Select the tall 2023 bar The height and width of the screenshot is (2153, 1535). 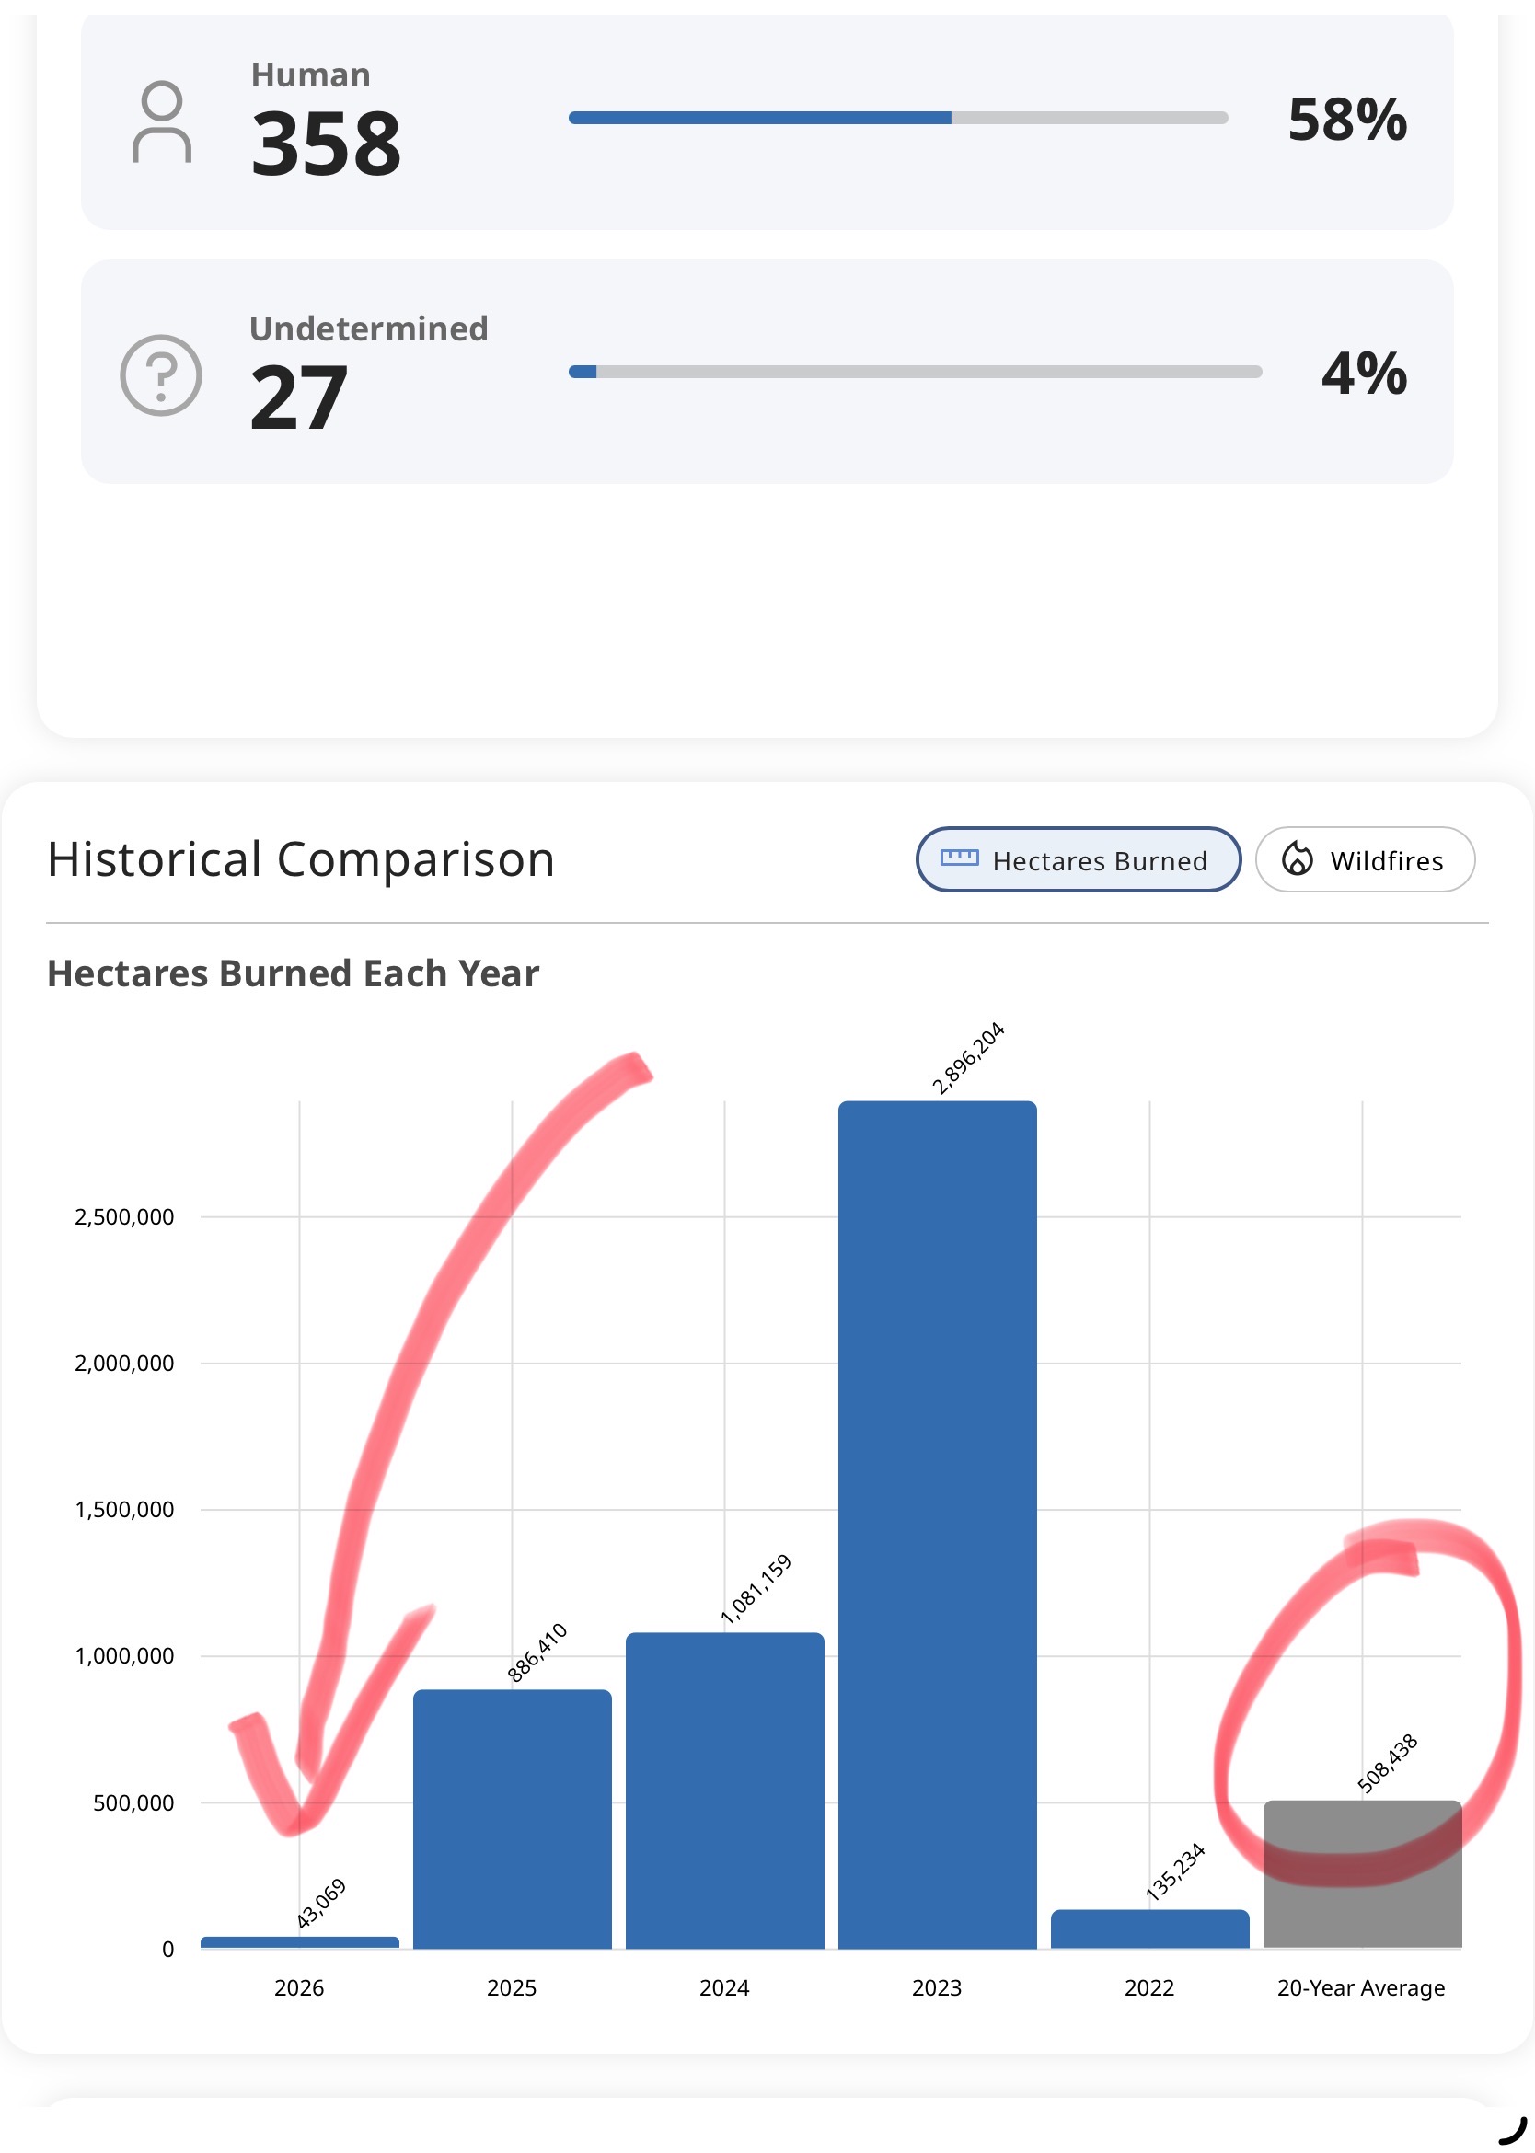[938, 1525]
